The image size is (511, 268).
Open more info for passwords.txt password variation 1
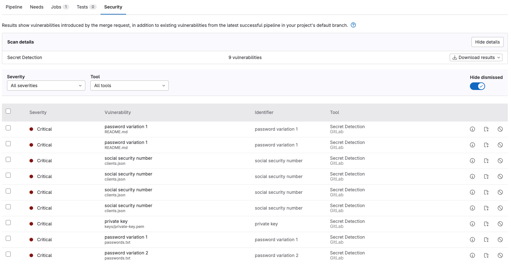[x=472, y=240]
